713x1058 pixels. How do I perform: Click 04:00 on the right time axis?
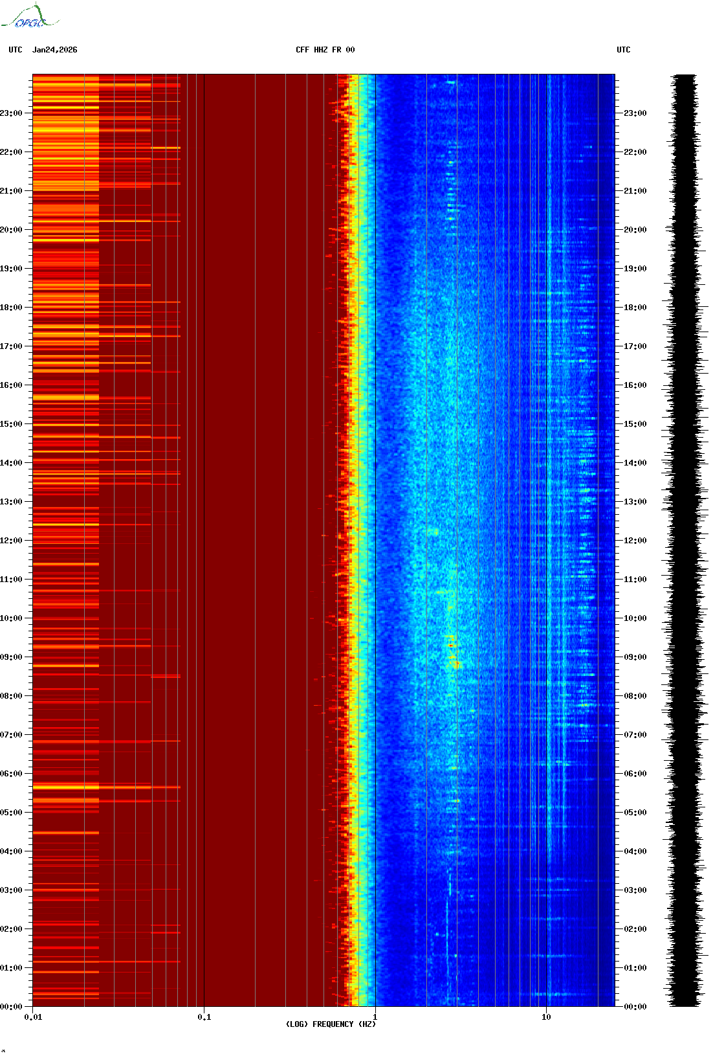pyautogui.click(x=635, y=851)
